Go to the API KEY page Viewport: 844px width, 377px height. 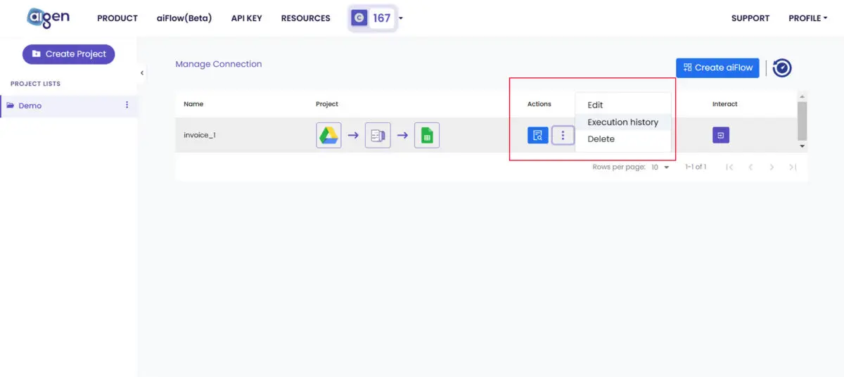(x=246, y=18)
